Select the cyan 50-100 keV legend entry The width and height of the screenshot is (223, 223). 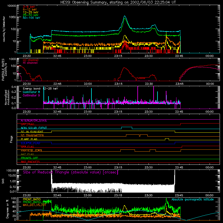[31, 18]
